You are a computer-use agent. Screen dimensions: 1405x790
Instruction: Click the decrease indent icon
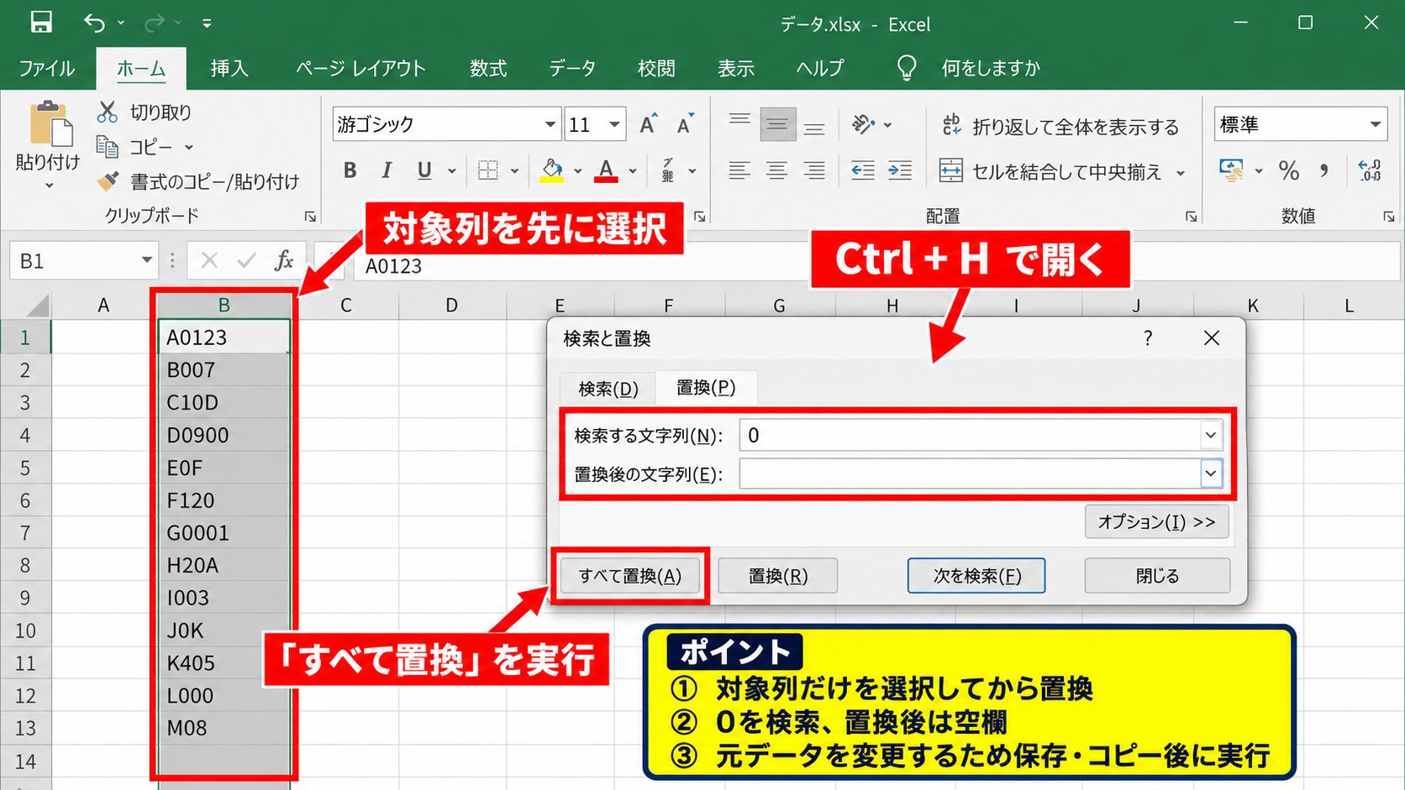pyautogui.click(x=863, y=171)
